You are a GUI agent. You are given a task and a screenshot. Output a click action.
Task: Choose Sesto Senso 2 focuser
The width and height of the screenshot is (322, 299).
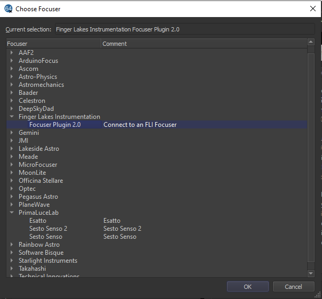pos(48,229)
